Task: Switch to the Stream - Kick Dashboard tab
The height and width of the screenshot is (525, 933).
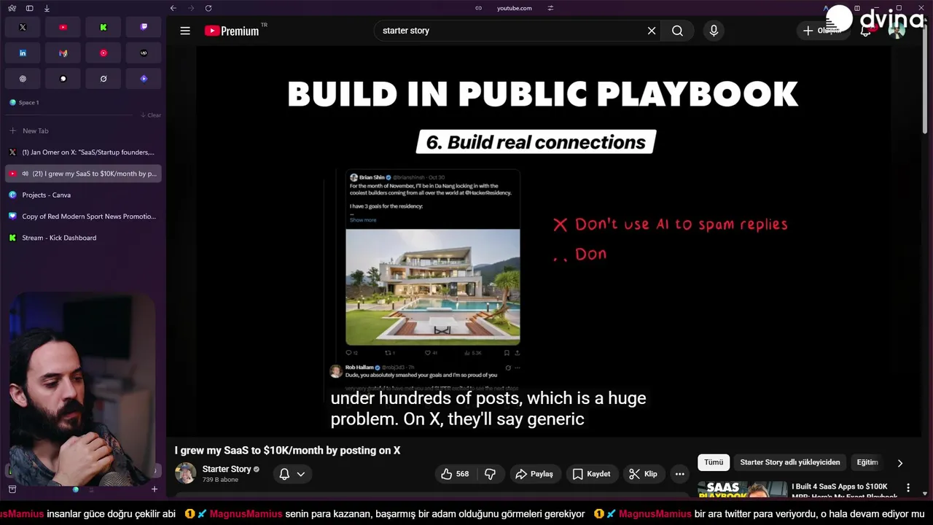Action: pos(83,238)
